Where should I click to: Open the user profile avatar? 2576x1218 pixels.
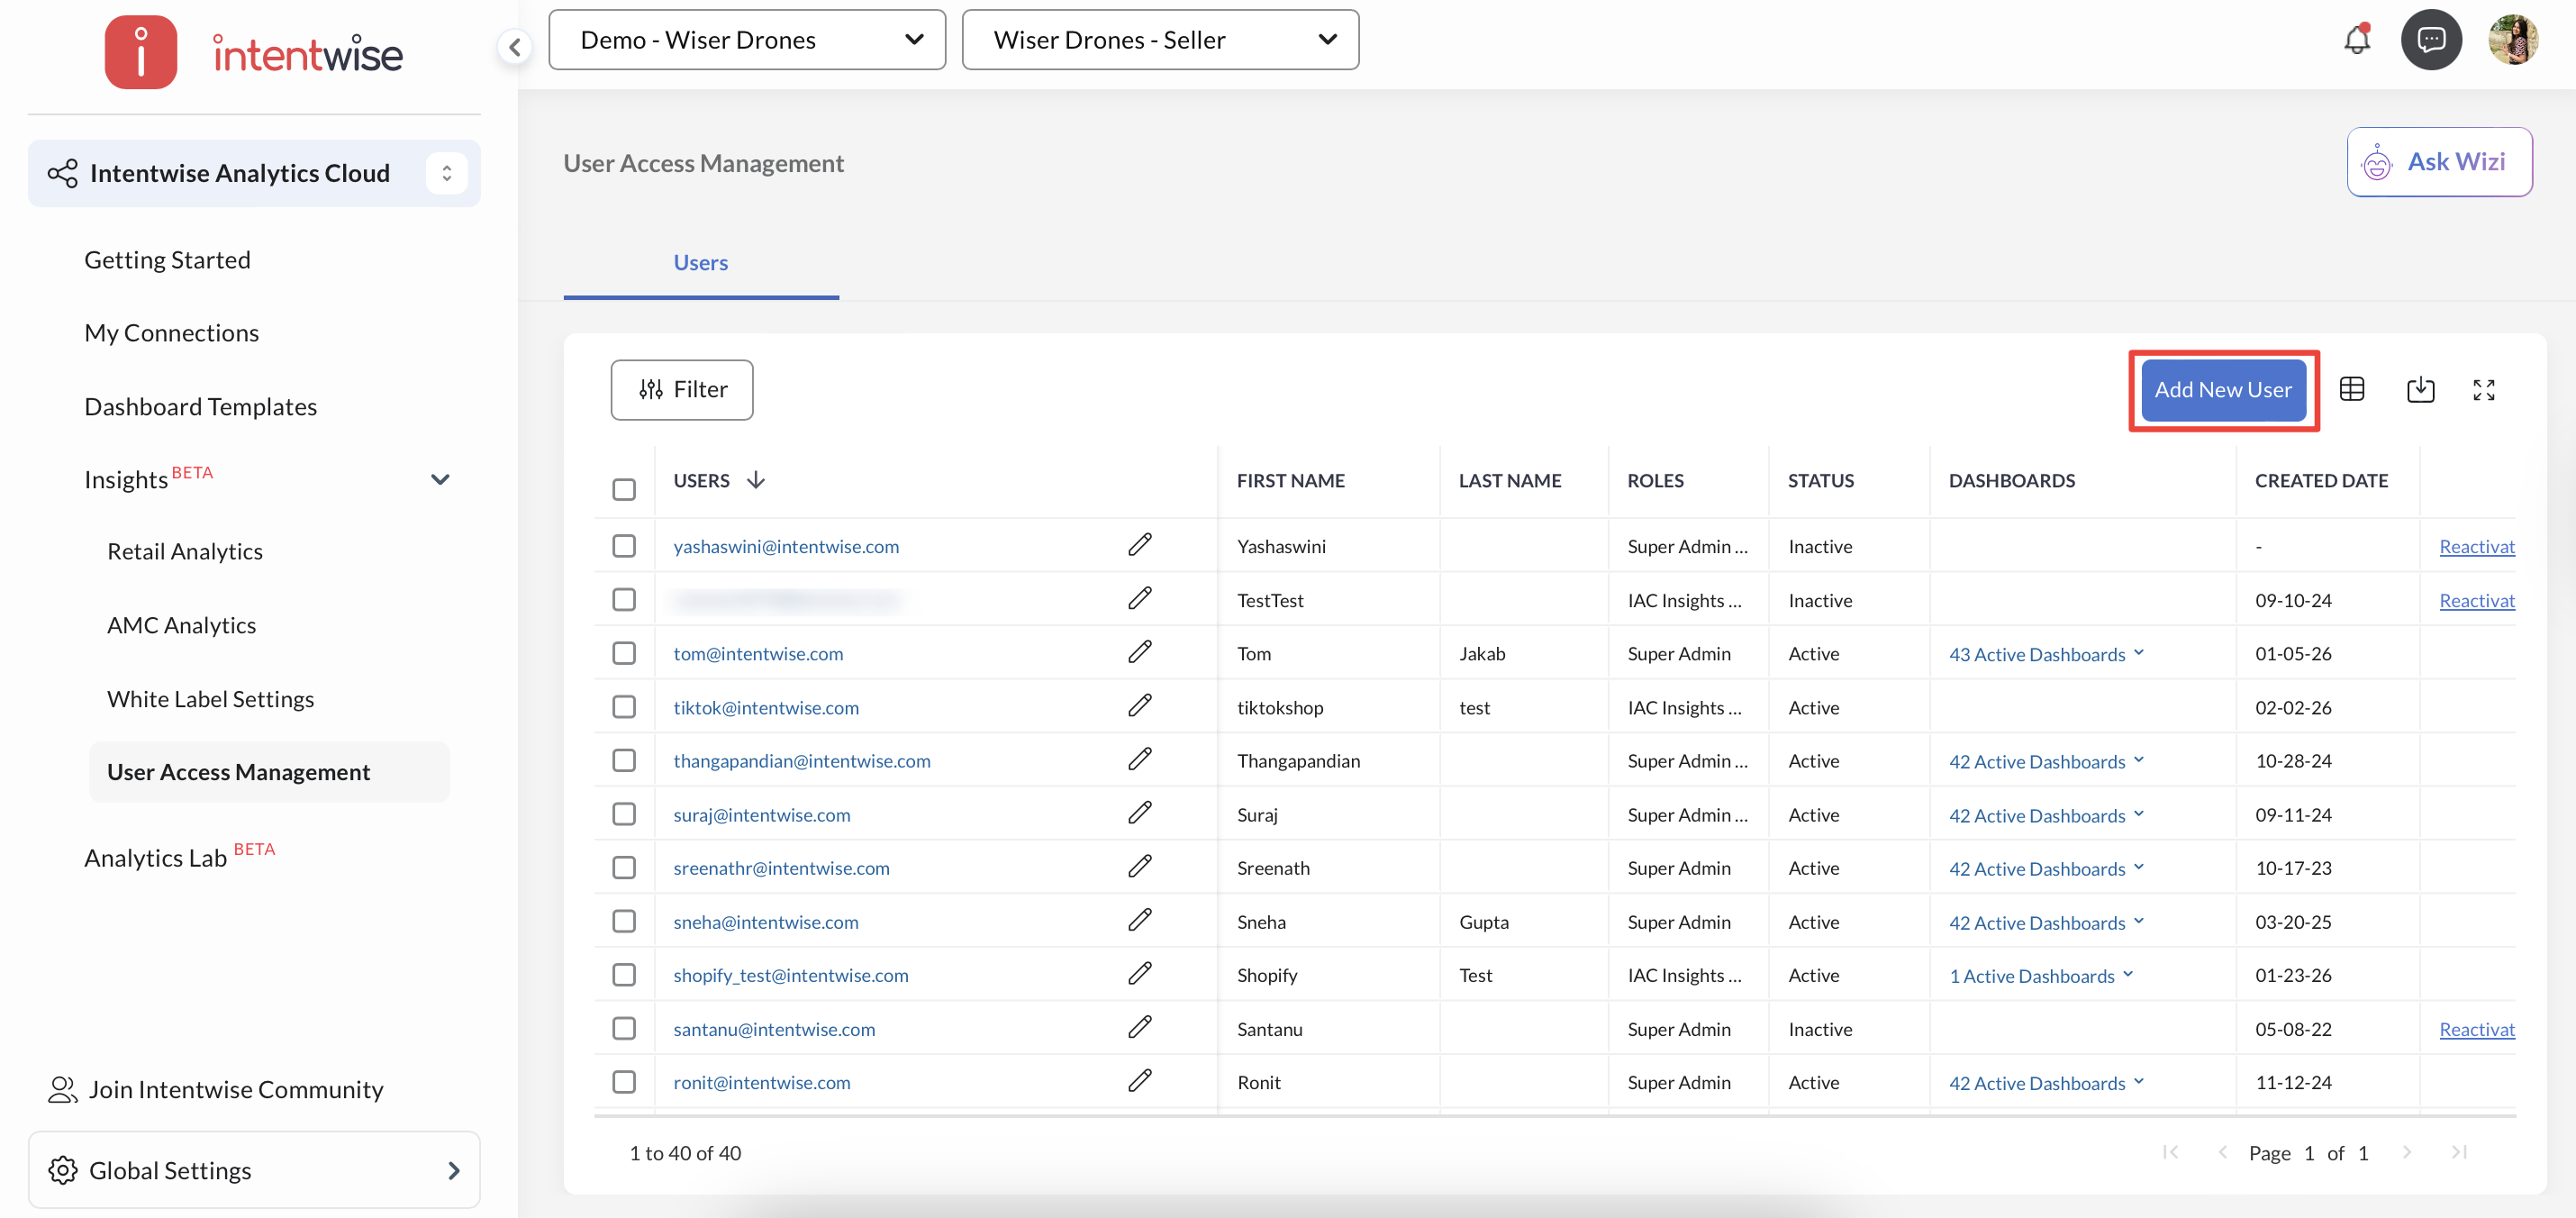[x=2512, y=40]
